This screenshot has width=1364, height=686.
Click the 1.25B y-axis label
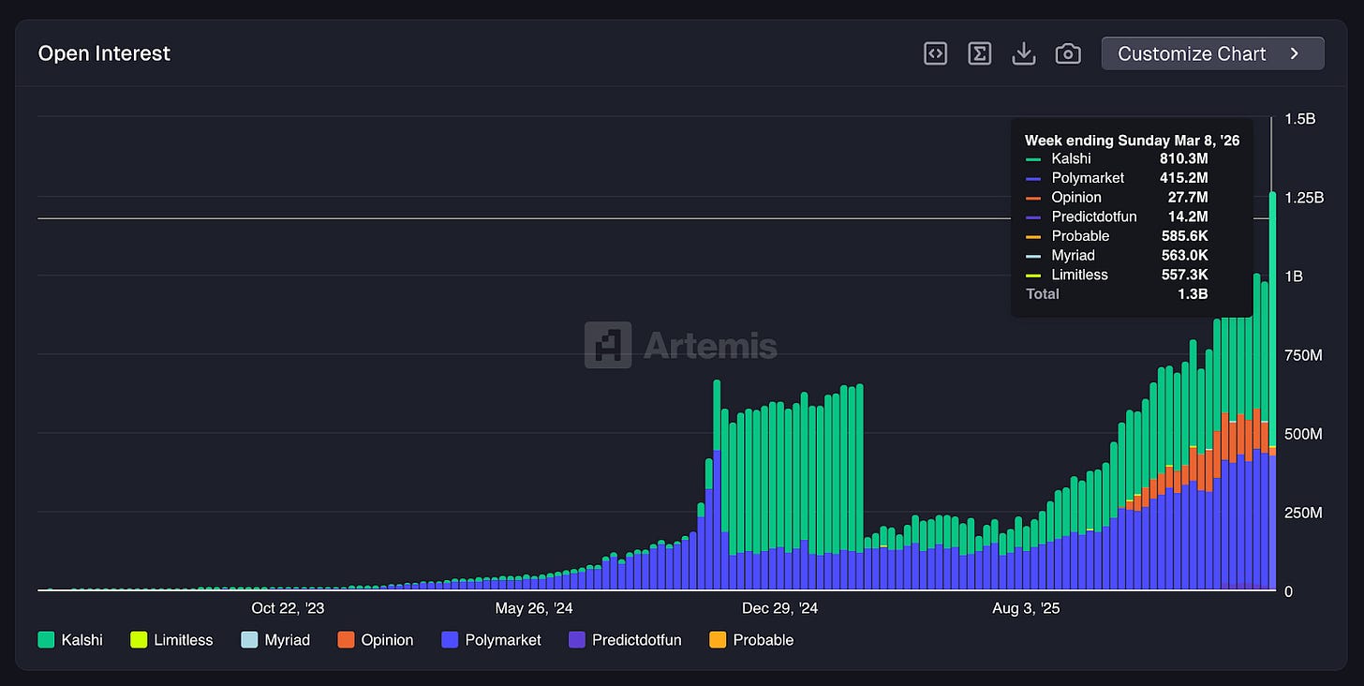point(1304,198)
